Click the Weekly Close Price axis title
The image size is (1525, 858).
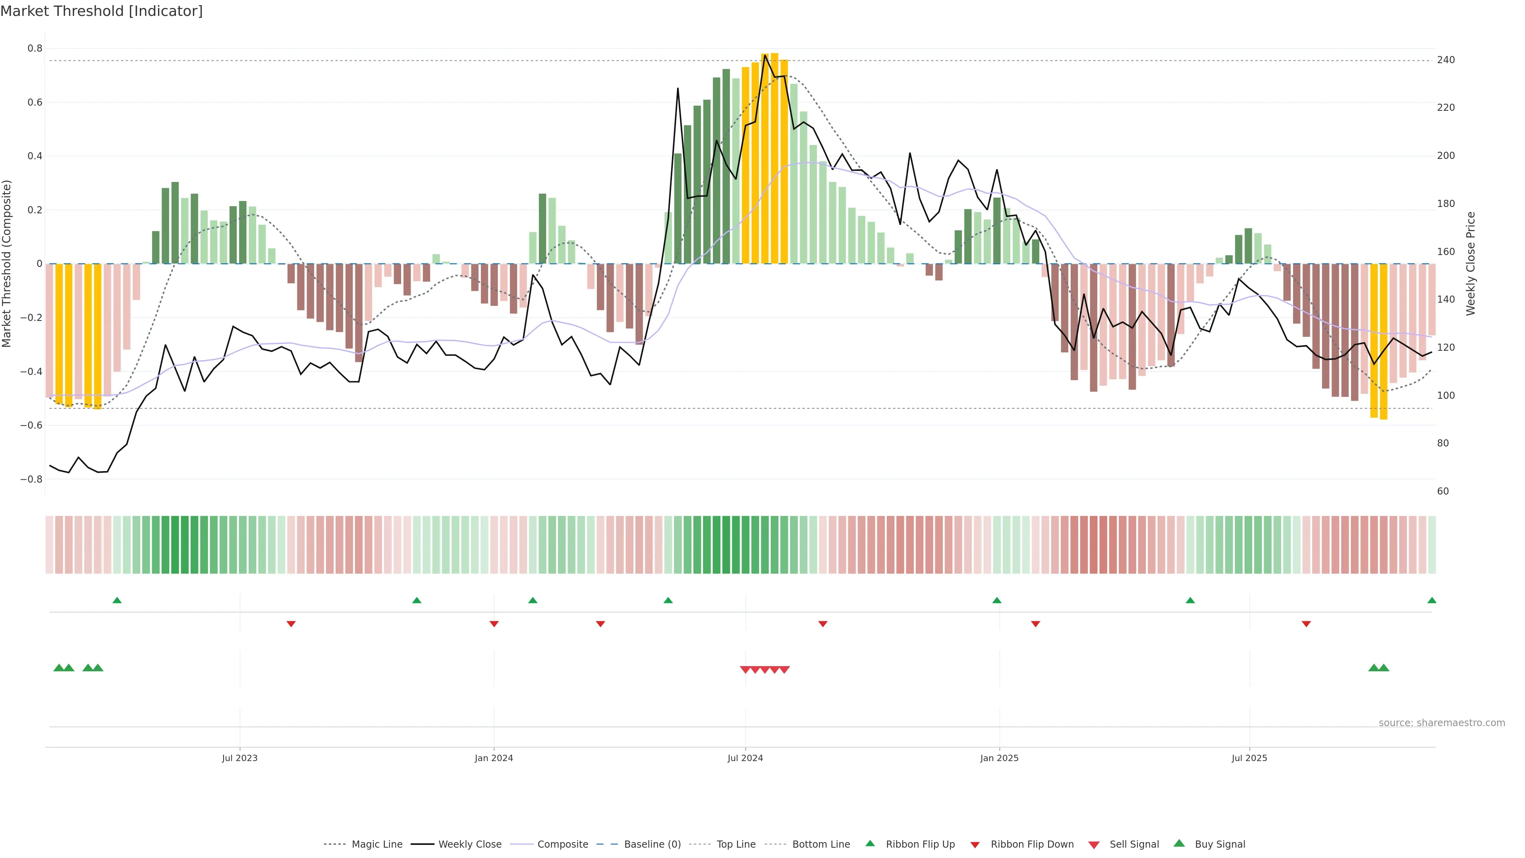pyautogui.click(x=1471, y=263)
